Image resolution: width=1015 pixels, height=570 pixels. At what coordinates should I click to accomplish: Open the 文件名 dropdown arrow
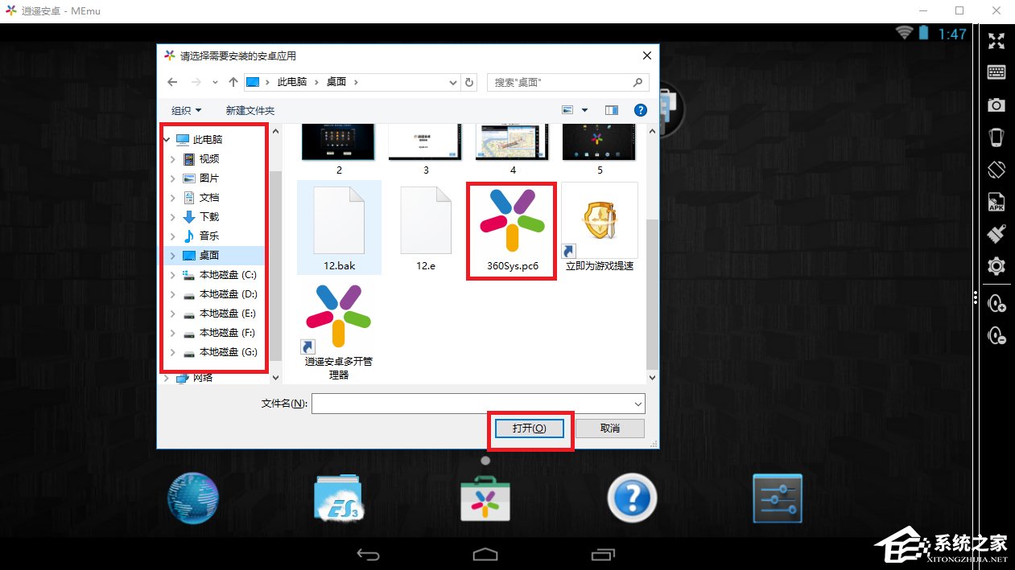[638, 403]
